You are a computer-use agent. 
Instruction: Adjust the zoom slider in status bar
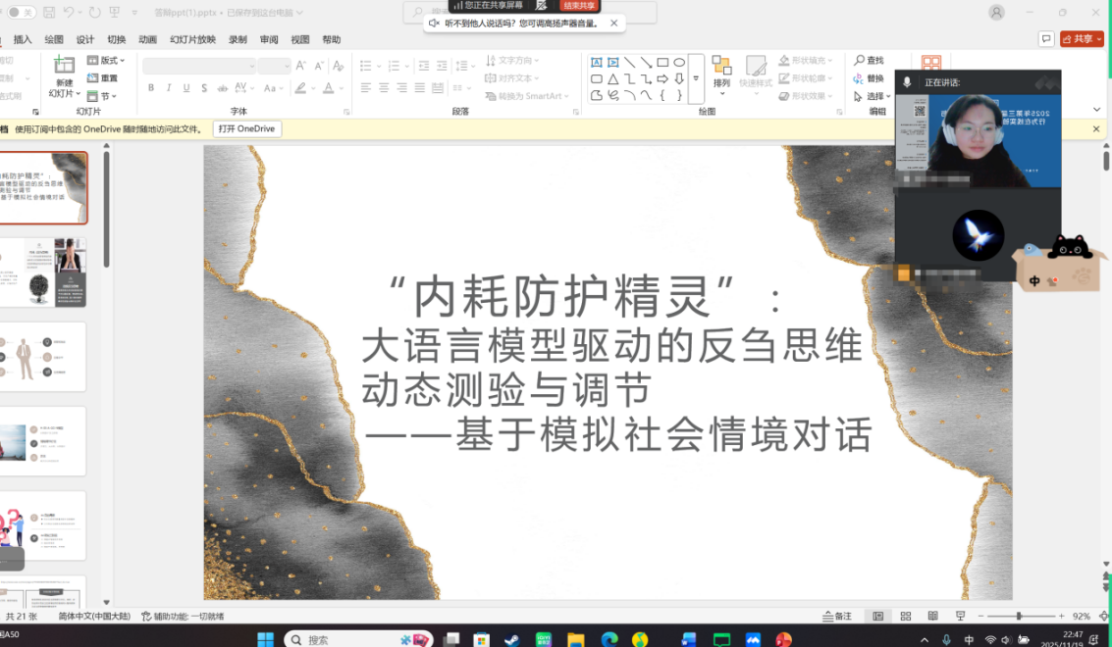(1019, 617)
